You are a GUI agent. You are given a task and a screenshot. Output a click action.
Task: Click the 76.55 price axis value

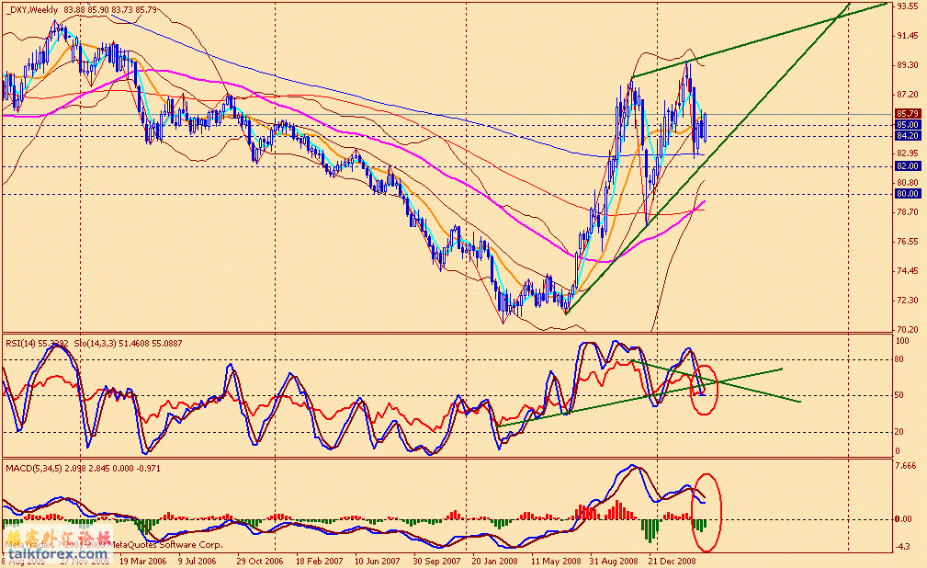click(x=908, y=242)
